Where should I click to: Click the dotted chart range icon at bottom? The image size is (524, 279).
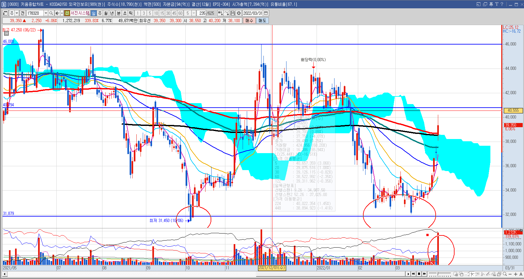pyautogui.click(x=466, y=274)
